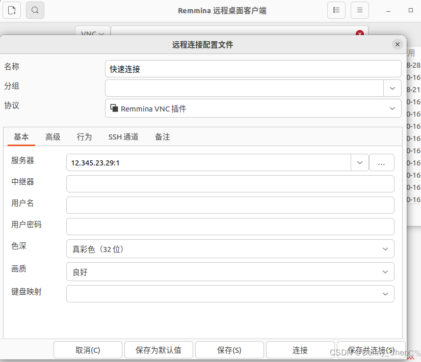This screenshot has height=362, width=421.
Task: Click the 取消(C) cancel button
Action: 88,350
